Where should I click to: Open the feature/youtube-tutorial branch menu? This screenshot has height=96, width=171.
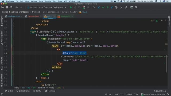tap(153, 94)
